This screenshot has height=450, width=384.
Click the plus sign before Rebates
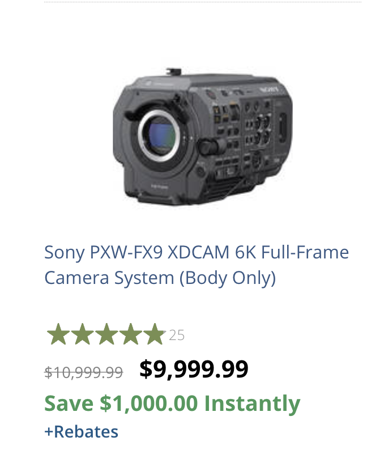[x=49, y=432]
